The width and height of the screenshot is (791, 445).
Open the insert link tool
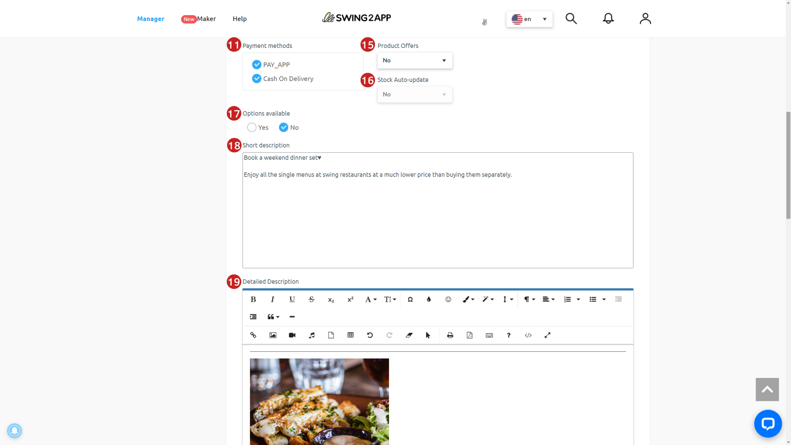point(253,335)
